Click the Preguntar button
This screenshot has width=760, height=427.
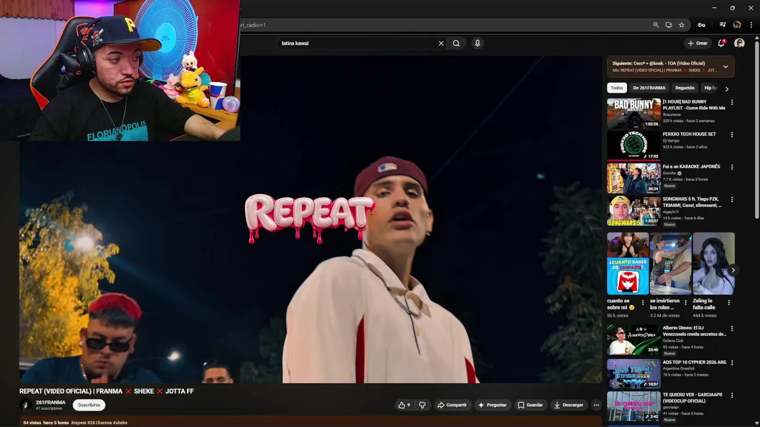pos(493,405)
